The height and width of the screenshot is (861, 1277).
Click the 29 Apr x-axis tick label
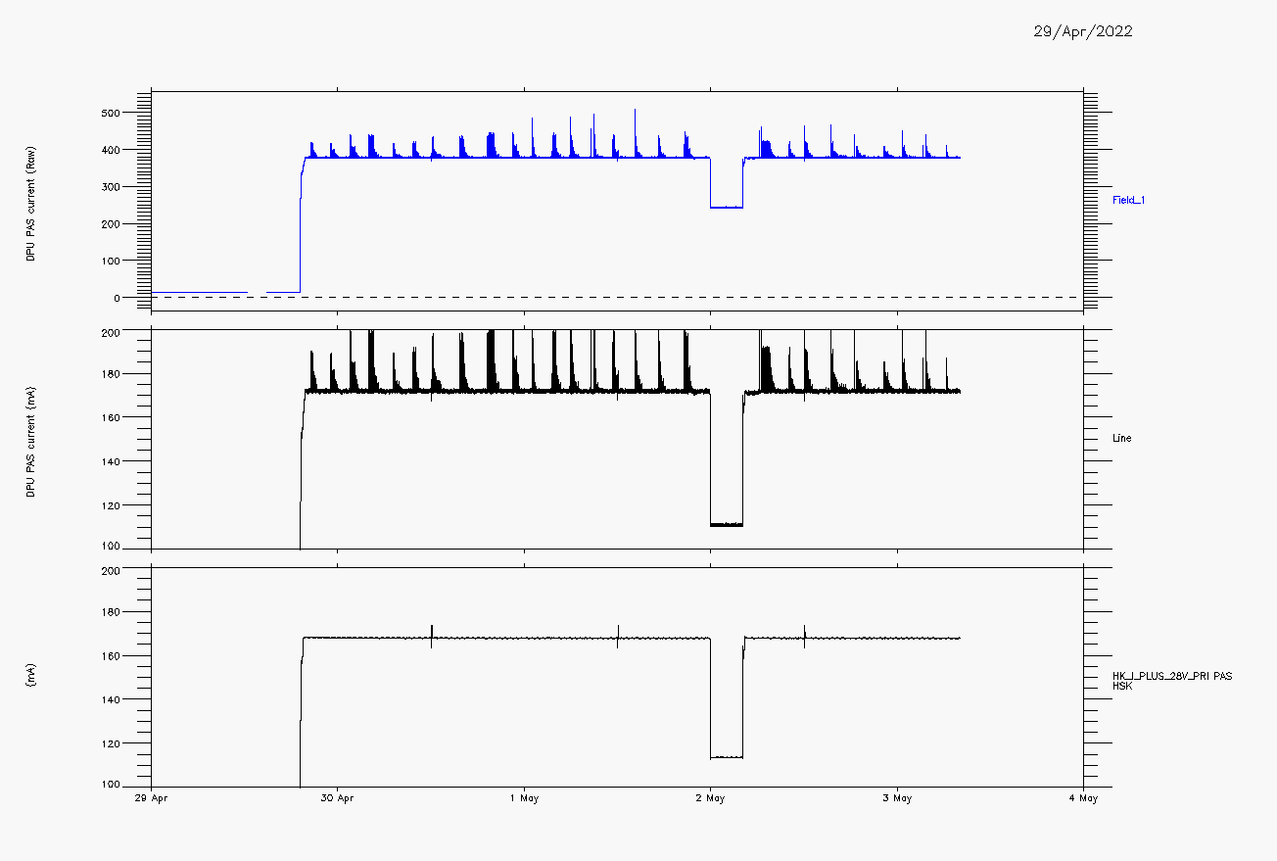coord(151,798)
